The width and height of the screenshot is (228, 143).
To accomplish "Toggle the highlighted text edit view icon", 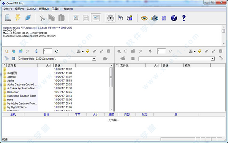I will 96,18.
